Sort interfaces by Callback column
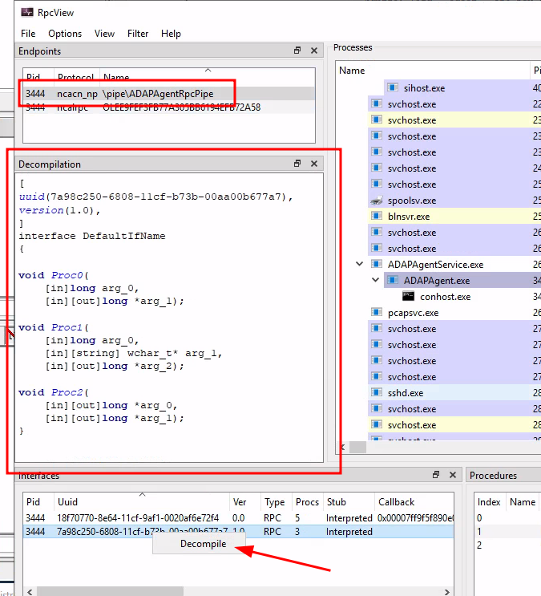 pyautogui.click(x=414, y=501)
